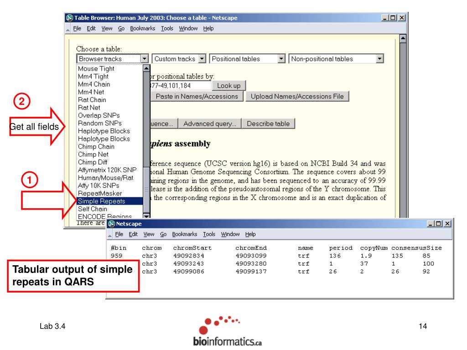Click chromEnd value 49099137
This screenshot has height=350, width=467.
pyautogui.click(x=251, y=272)
